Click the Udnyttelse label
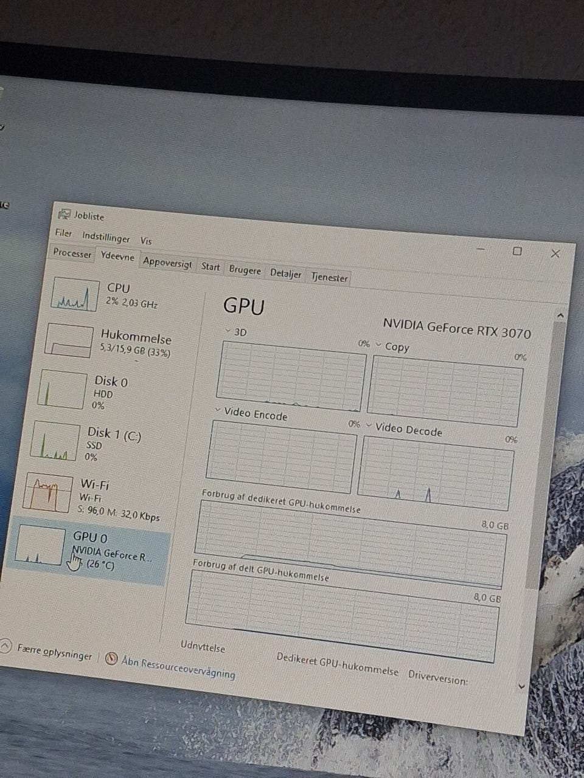This screenshot has height=778, width=584. point(203,647)
